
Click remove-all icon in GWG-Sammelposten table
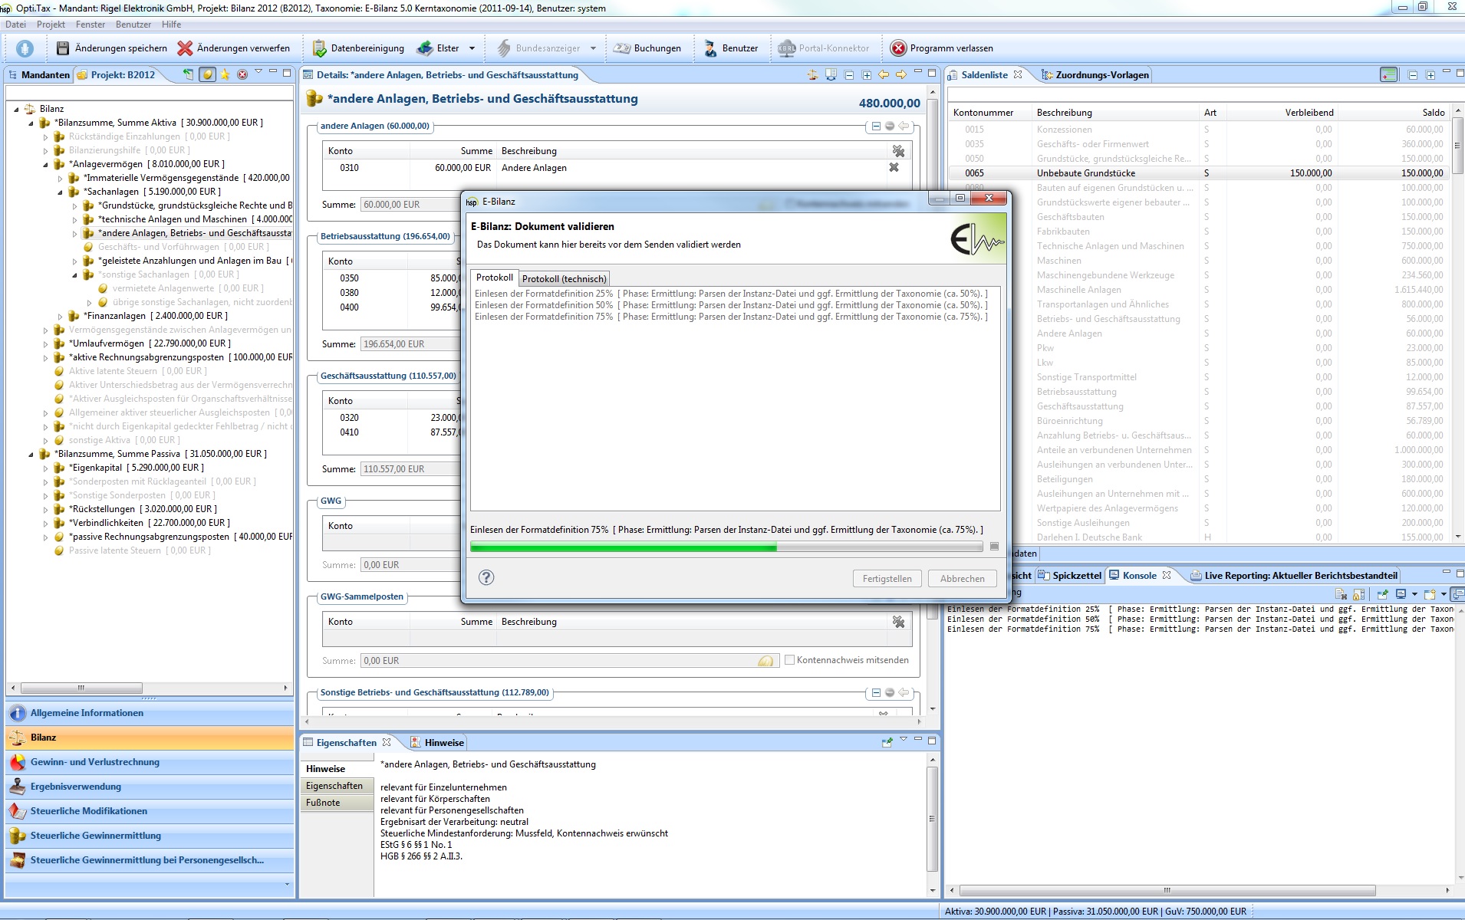coord(898,622)
